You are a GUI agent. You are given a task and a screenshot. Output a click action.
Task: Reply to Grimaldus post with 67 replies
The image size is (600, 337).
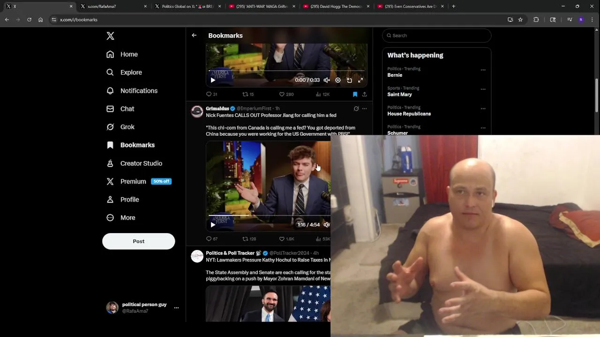[212, 239]
